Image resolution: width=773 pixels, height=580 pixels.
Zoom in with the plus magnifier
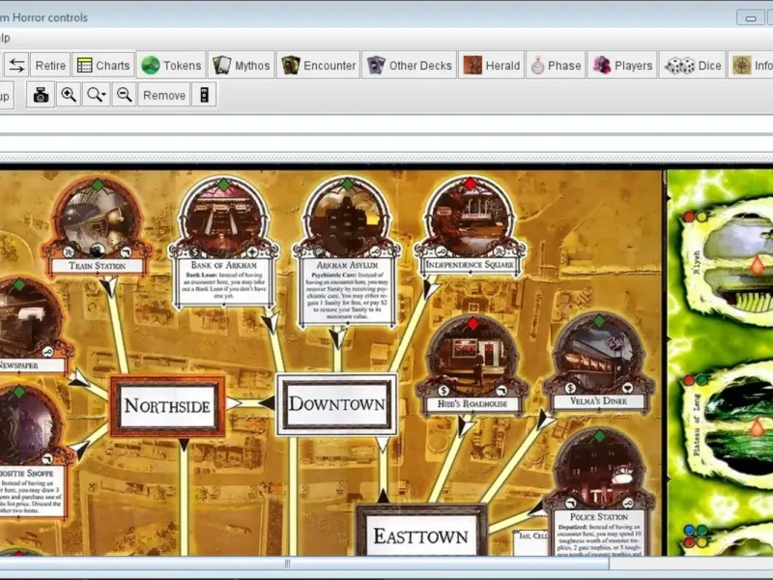(69, 95)
